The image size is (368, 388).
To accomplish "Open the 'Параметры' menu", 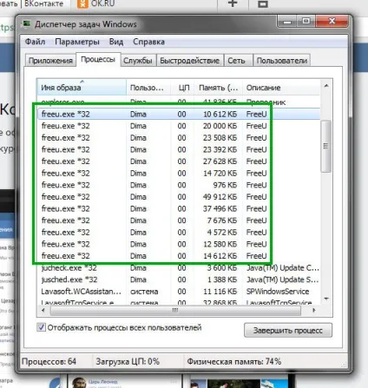I will pyautogui.click(x=77, y=42).
